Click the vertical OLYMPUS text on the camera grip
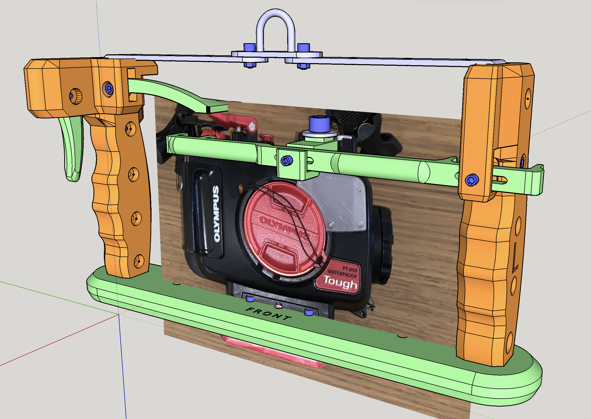The image size is (591, 419). 216,214
